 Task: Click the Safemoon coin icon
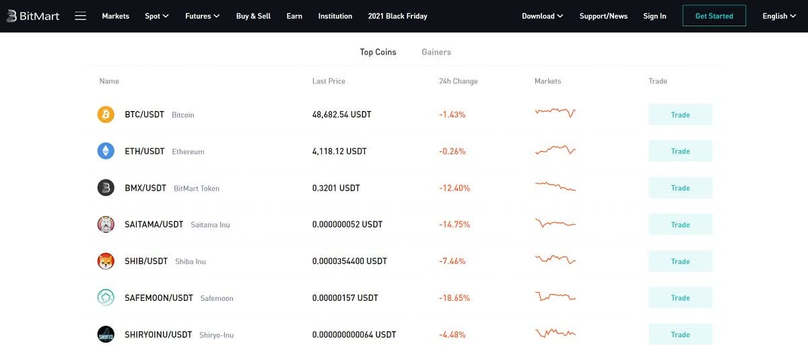click(x=106, y=297)
